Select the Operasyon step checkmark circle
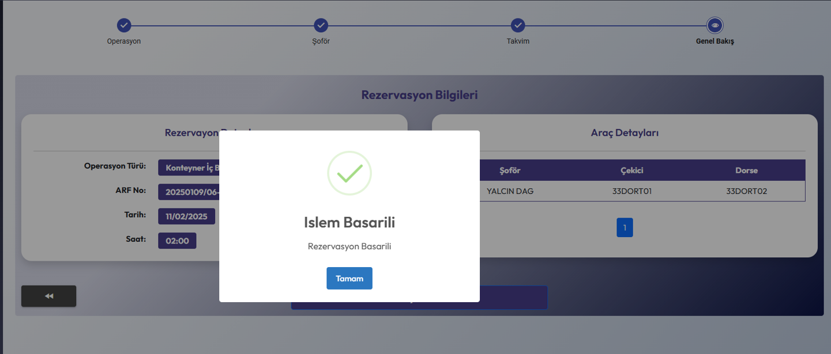 pyautogui.click(x=124, y=25)
